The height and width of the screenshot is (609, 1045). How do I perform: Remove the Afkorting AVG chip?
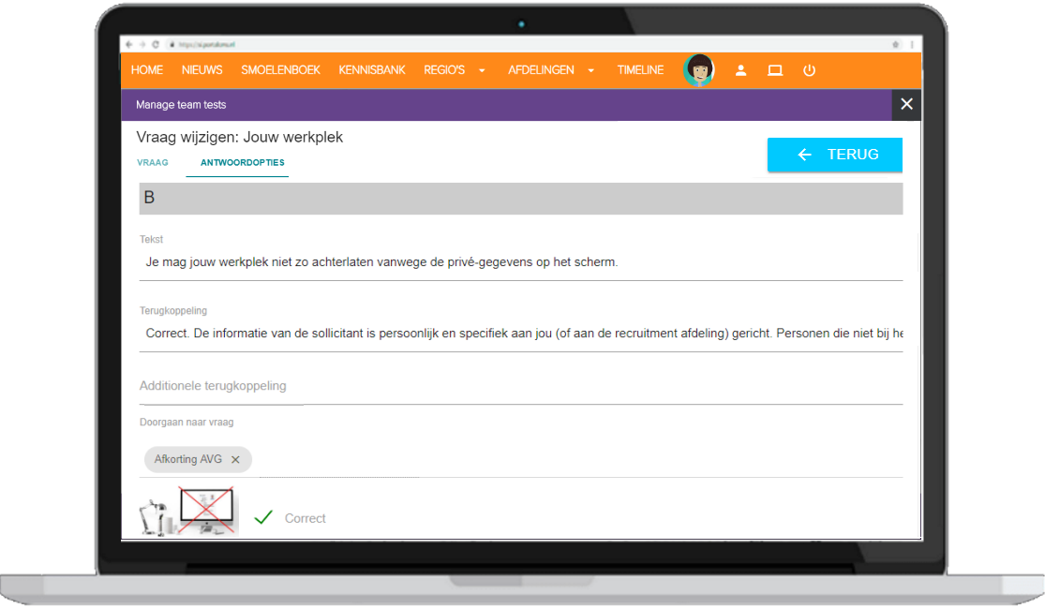(235, 459)
